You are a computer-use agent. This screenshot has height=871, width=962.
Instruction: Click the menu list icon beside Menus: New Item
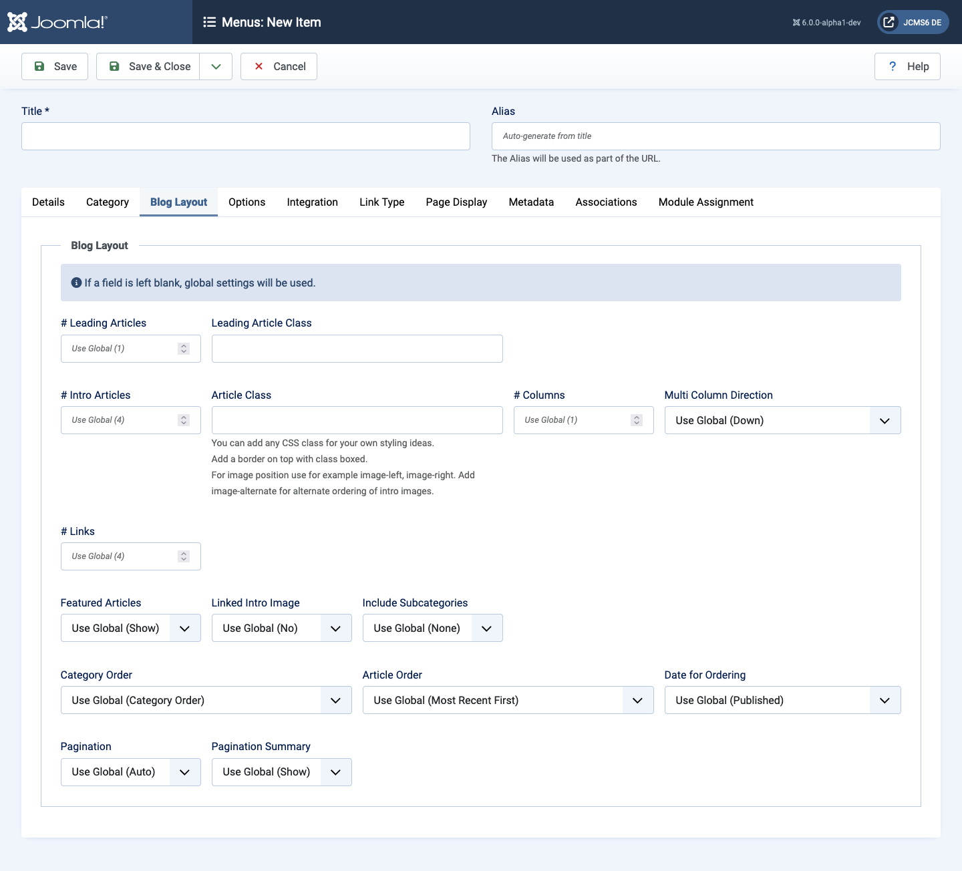210,22
